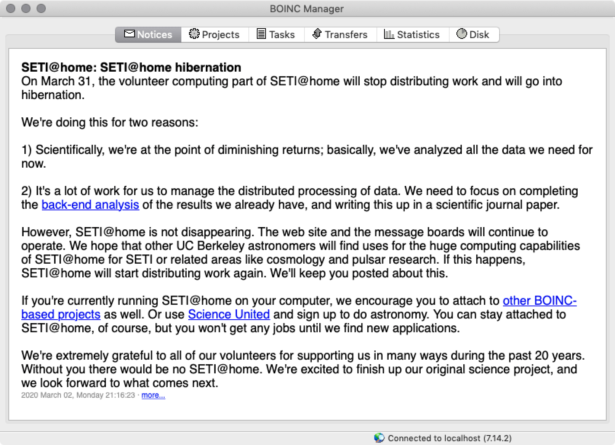The width and height of the screenshot is (615, 445).
Task: Click the notice timestamp 2020 March 02
Action: (x=78, y=395)
